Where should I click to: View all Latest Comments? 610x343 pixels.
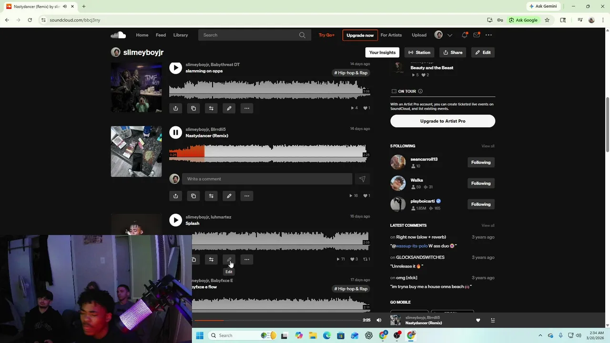tap(488, 225)
